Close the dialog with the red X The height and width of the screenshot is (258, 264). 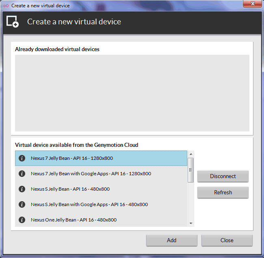[x=252, y=4]
